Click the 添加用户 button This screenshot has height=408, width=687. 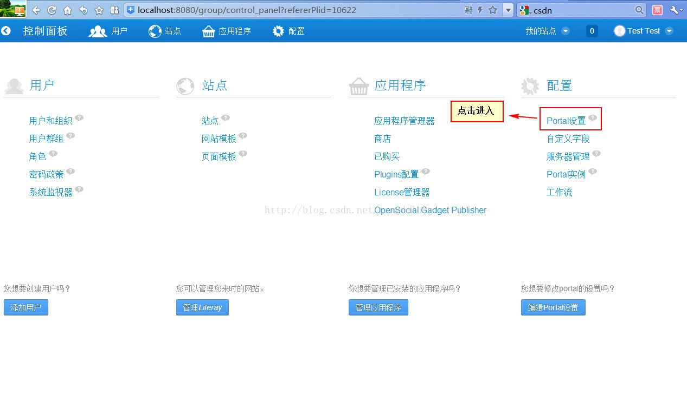(26, 307)
